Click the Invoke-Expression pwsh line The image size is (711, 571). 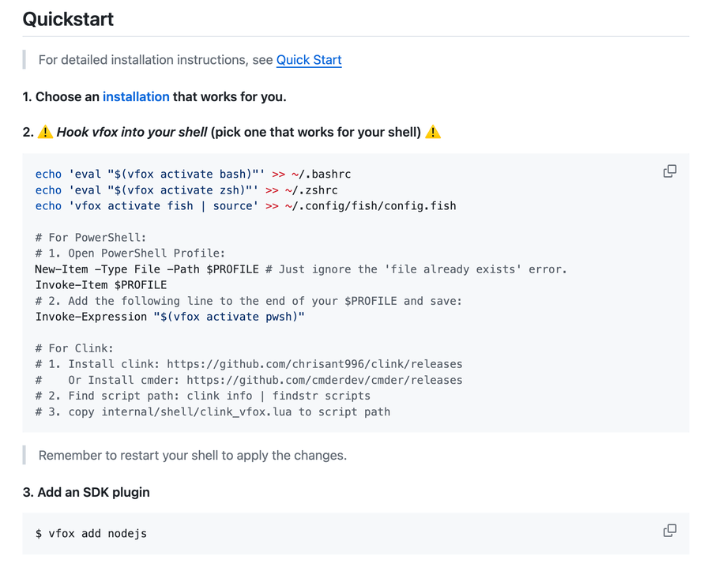coord(170,317)
